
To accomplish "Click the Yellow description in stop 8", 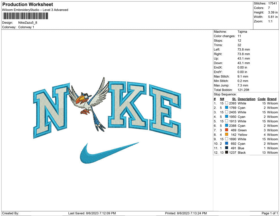I will point(242,135).
